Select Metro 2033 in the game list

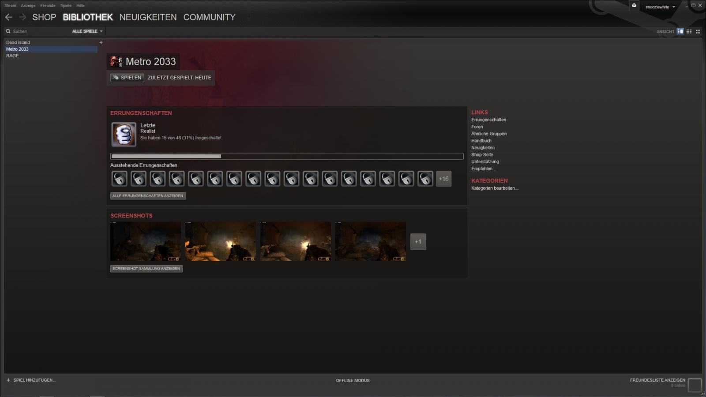[50, 49]
